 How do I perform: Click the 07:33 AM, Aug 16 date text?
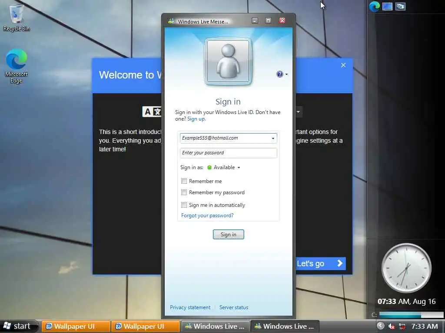(x=406, y=301)
